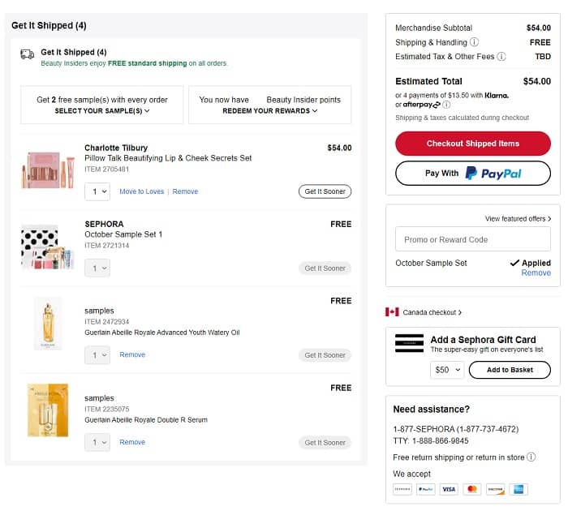
Task: Click the Mastercard payment icon
Action: pyautogui.click(x=472, y=489)
